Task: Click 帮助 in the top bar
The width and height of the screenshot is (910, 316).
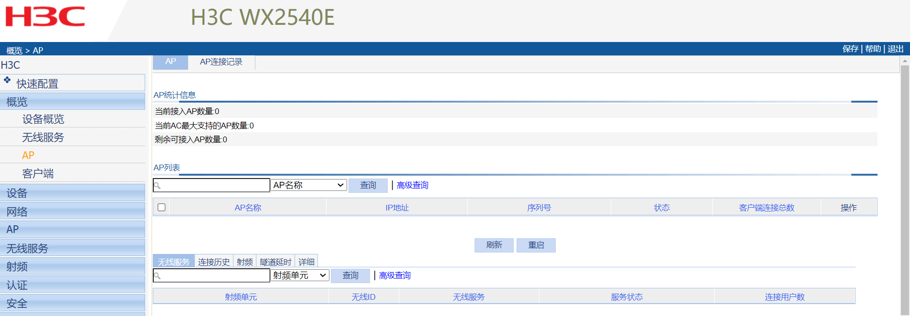Action: tap(873, 49)
